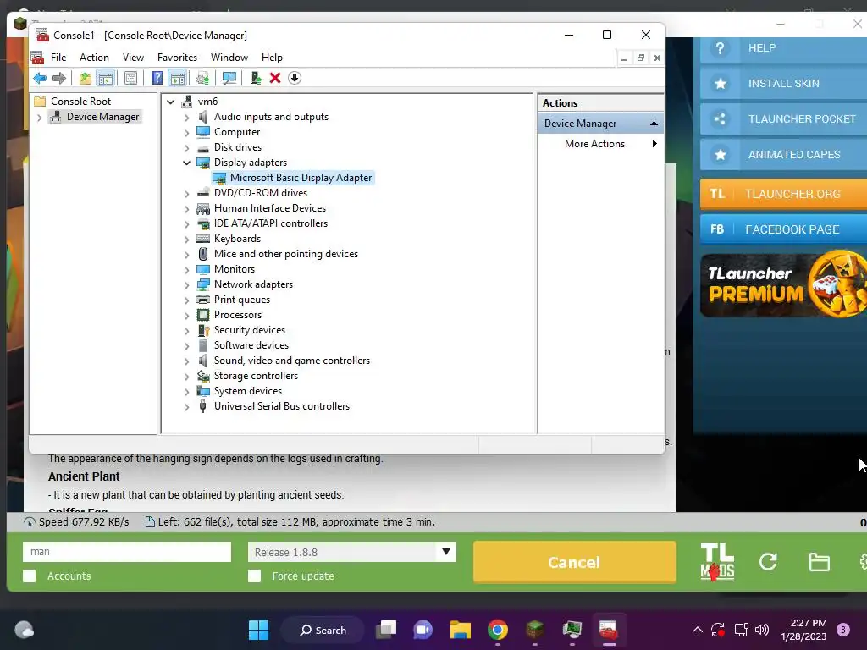867x650 pixels.
Task: Open the Windows Start button
Action: click(258, 630)
